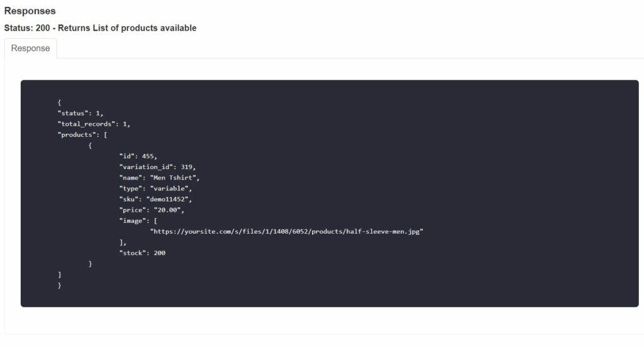Click the closing bracket of products array

[59, 275]
